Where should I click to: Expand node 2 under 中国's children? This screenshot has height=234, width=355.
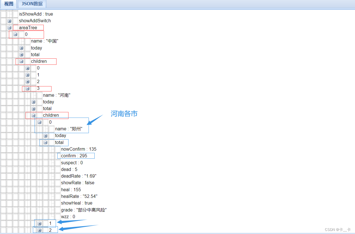click(x=28, y=82)
